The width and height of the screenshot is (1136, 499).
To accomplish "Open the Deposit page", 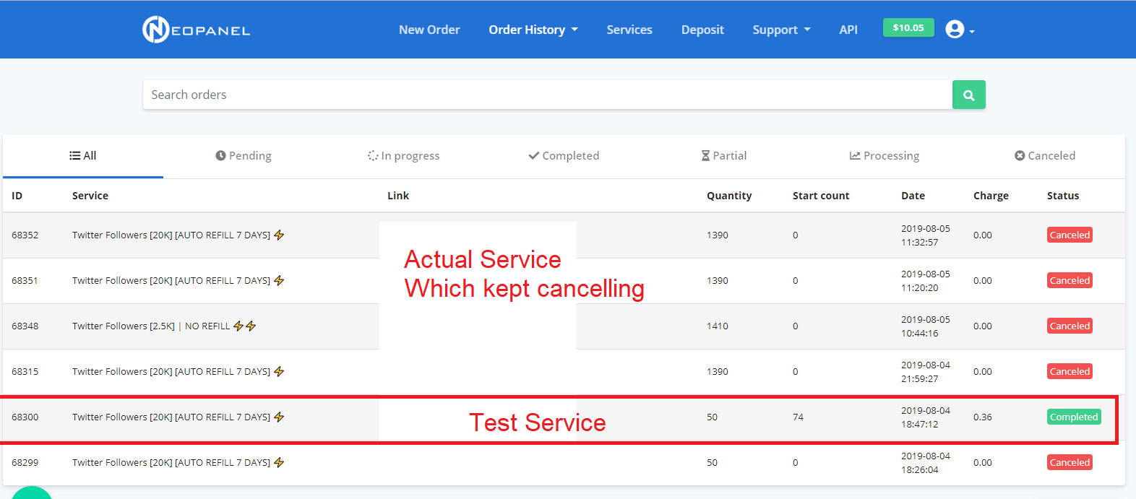I will click(702, 30).
